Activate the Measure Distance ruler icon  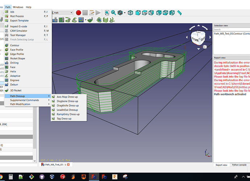pyautogui.click(x=179, y=13)
